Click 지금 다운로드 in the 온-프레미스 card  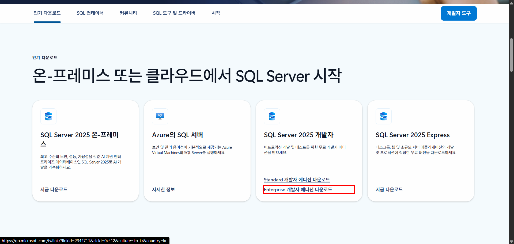pos(54,190)
